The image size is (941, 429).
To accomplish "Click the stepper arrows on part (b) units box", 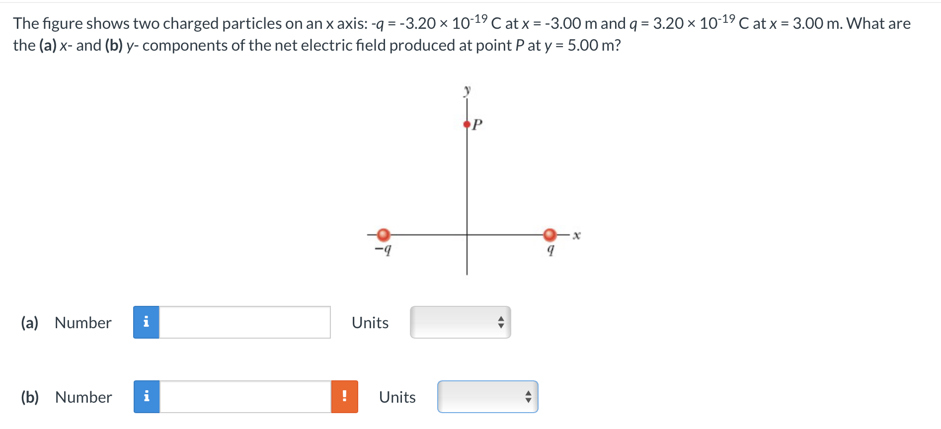I will coord(528,396).
